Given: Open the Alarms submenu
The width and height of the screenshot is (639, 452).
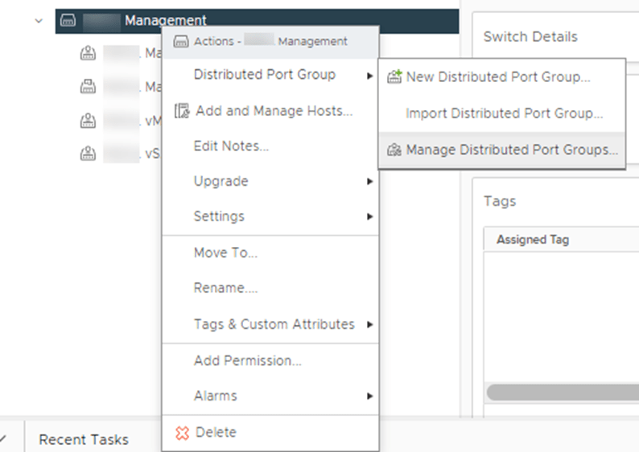Looking at the screenshot, I should [369, 397].
